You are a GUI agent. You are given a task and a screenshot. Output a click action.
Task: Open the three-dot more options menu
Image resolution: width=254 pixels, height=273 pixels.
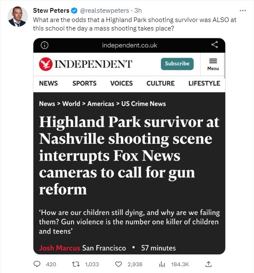(243, 11)
